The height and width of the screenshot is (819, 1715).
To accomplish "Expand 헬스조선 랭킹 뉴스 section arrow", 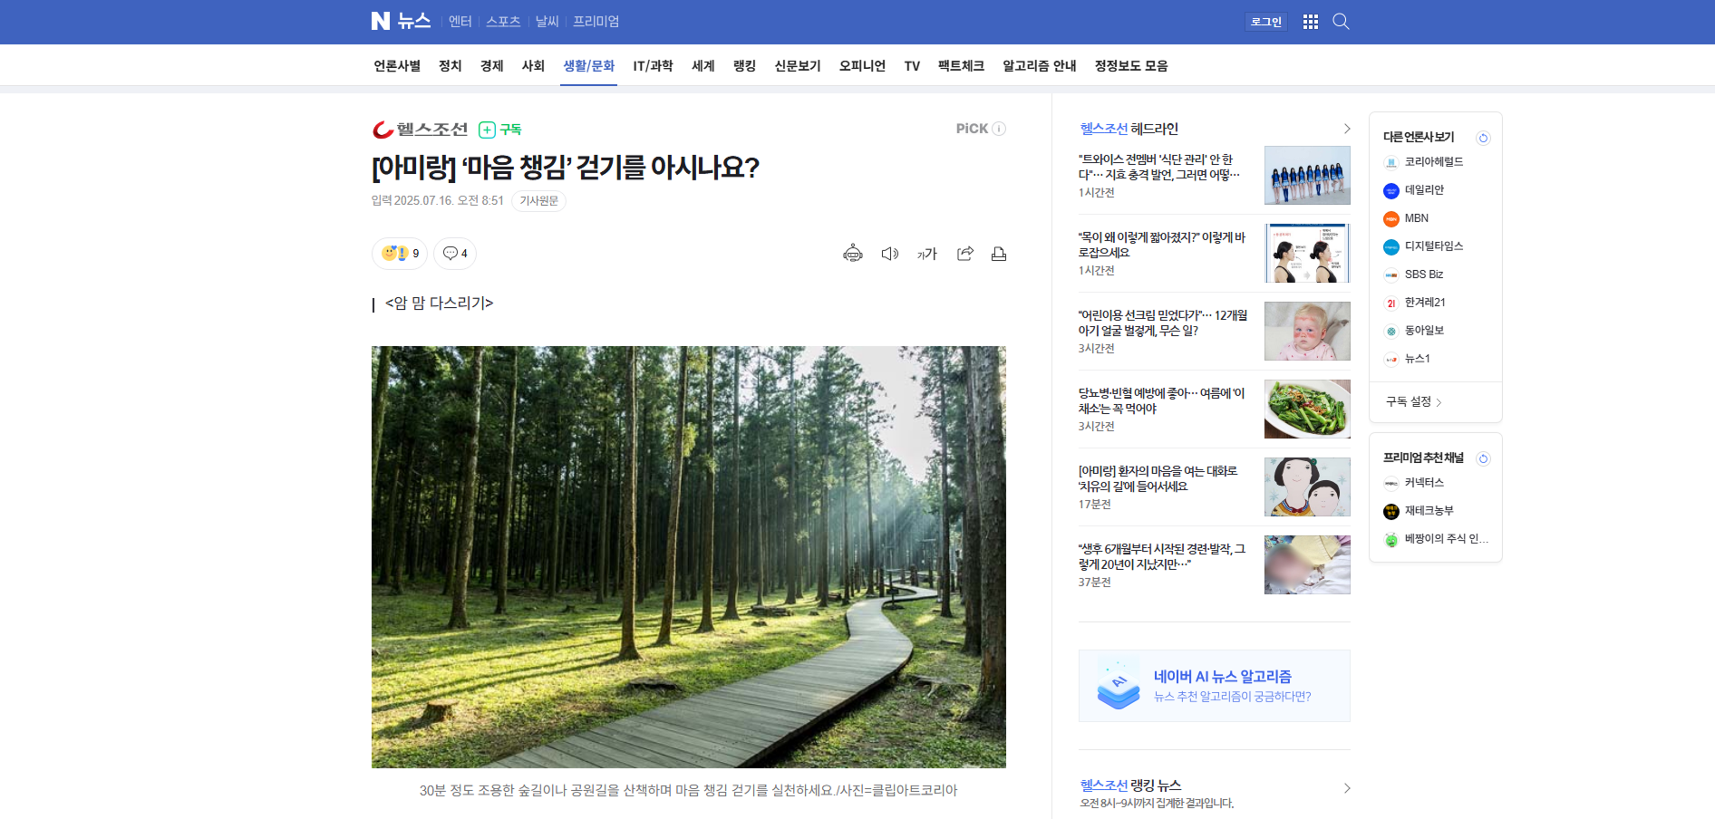I will pyautogui.click(x=1346, y=788).
